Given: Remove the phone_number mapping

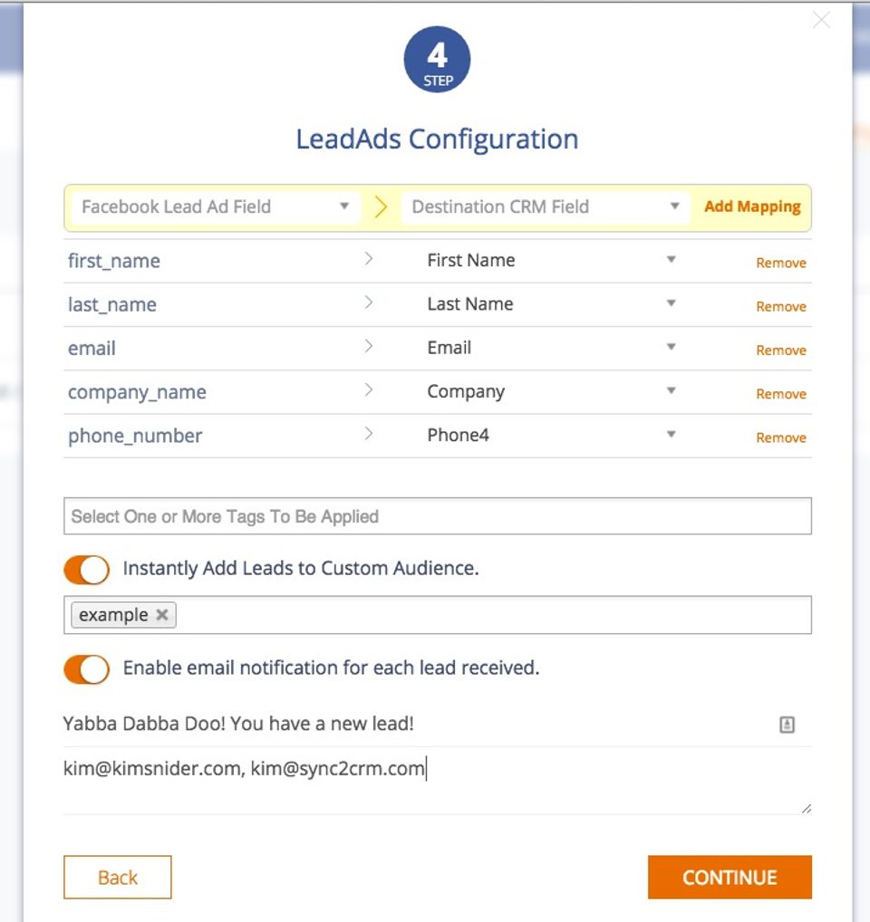Looking at the screenshot, I should pyautogui.click(x=781, y=437).
